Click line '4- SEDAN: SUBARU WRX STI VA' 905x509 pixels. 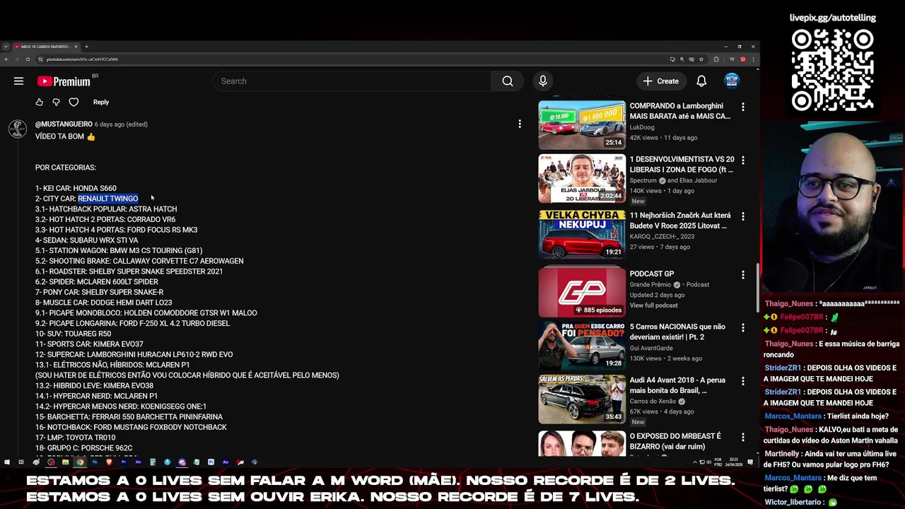tap(86, 240)
